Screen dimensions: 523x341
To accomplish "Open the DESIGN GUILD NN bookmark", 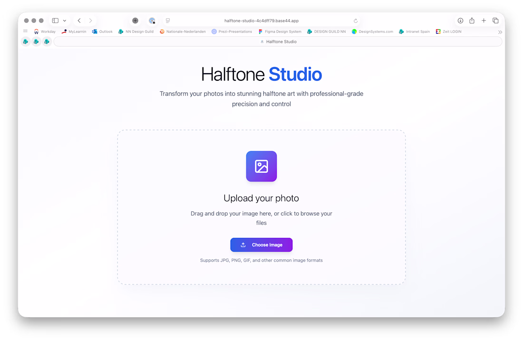I will coord(326,32).
